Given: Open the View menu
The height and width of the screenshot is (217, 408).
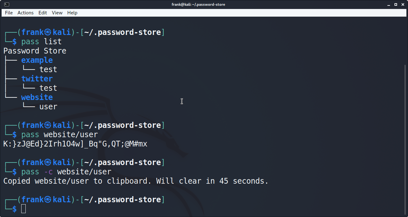Looking at the screenshot, I should (x=57, y=13).
